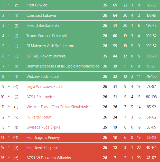Click the red down arrow beside AZS UŚ Katowice

click(x=9, y=96)
